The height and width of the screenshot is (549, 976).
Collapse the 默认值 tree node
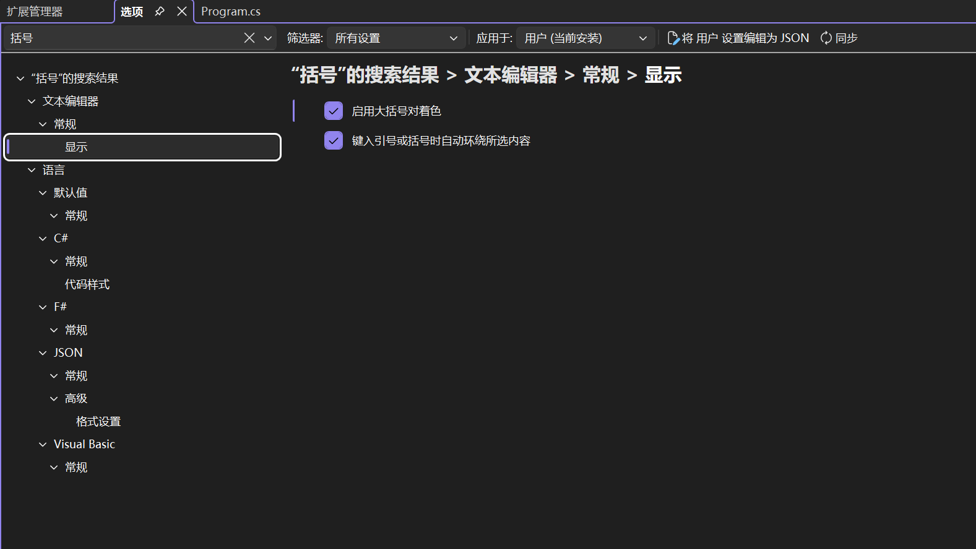43,193
